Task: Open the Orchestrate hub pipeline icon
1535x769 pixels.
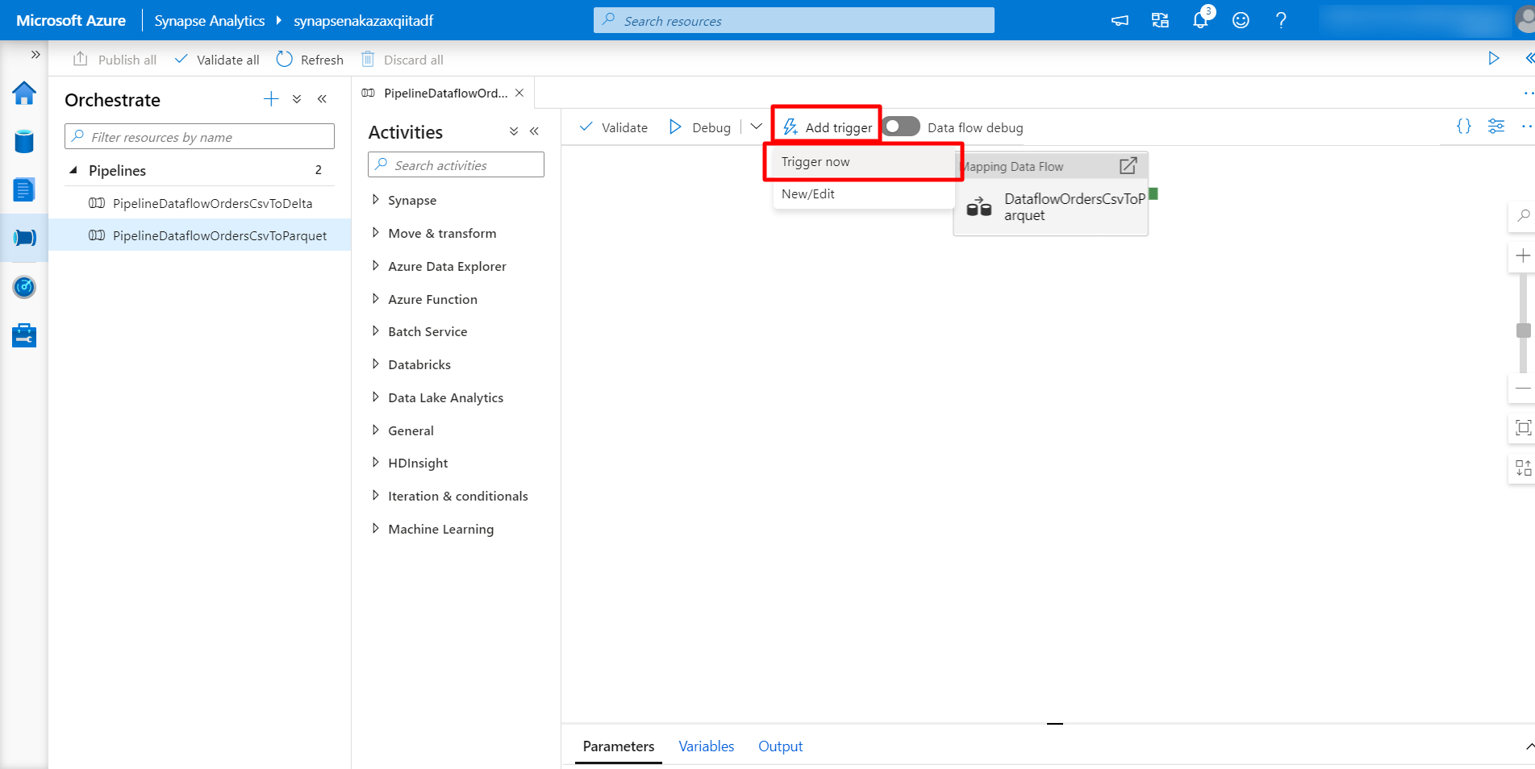Action: coord(24,238)
